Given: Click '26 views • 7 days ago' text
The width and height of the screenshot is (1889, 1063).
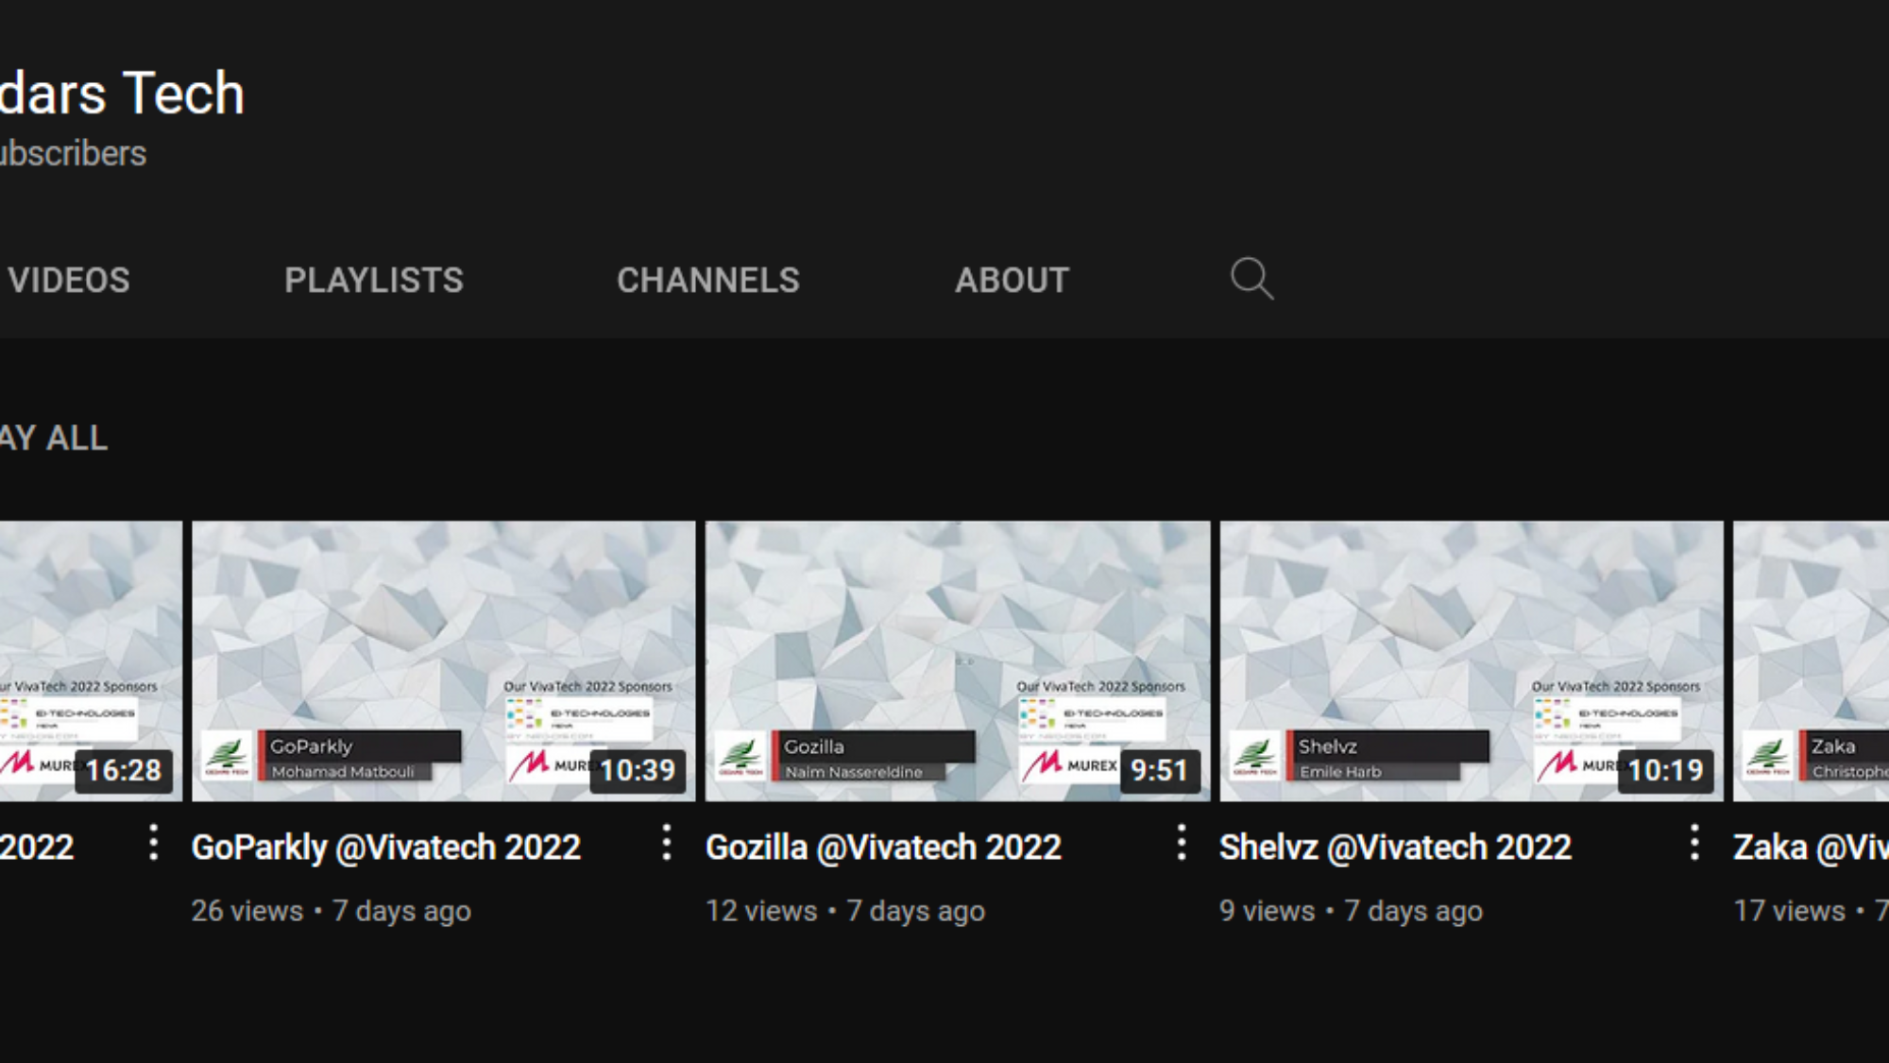Looking at the screenshot, I should point(331,911).
